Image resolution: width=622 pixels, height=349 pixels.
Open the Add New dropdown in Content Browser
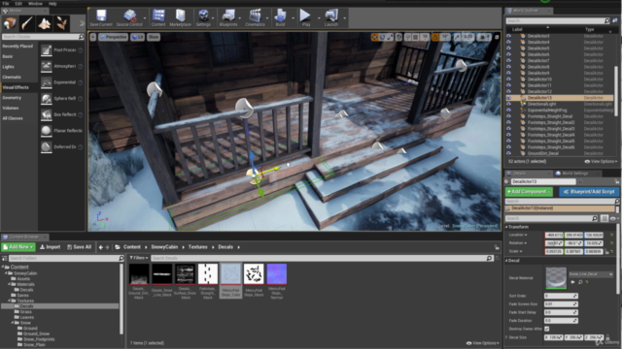[18, 247]
